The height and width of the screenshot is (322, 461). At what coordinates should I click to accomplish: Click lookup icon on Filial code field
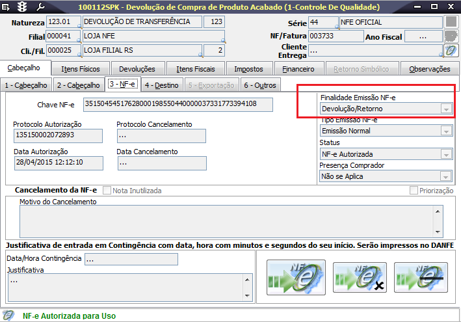coord(79,41)
